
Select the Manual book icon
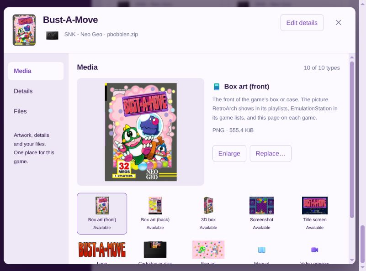click(261, 250)
